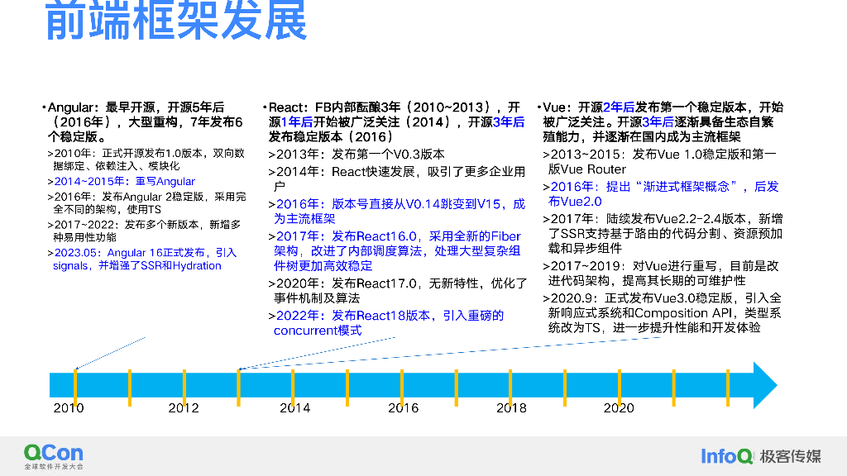The height and width of the screenshot is (476, 847).
Task: Click the bullet 2017~2019：对Vue进行重写
Action: pos(661,273)
